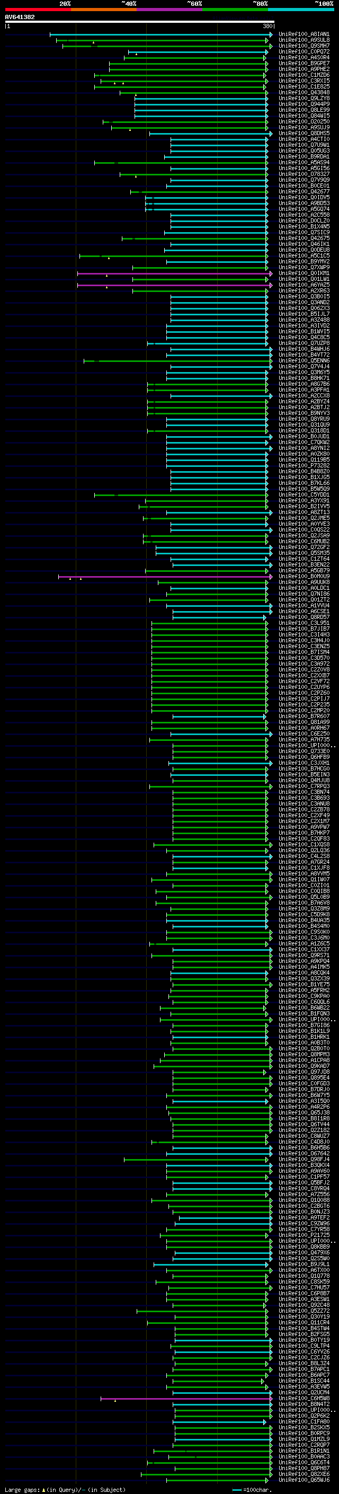Select hit label UniRef100_C2XXB7
This screenshot has height=1494, width=339.
[x=304, y=675]
